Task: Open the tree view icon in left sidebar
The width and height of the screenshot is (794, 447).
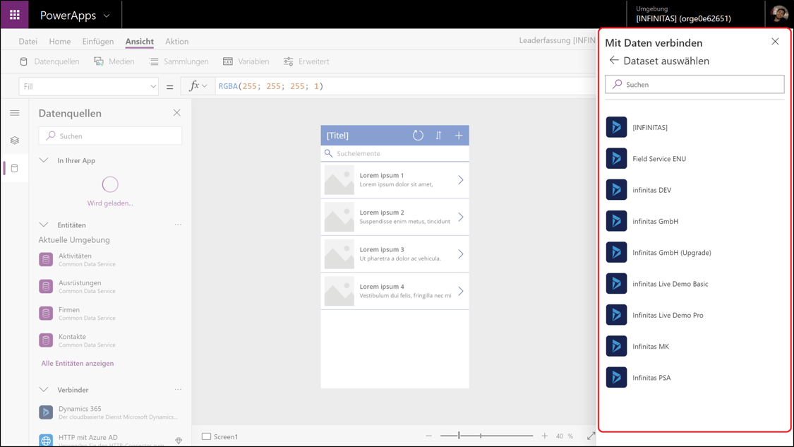Action: pos(14,140)
